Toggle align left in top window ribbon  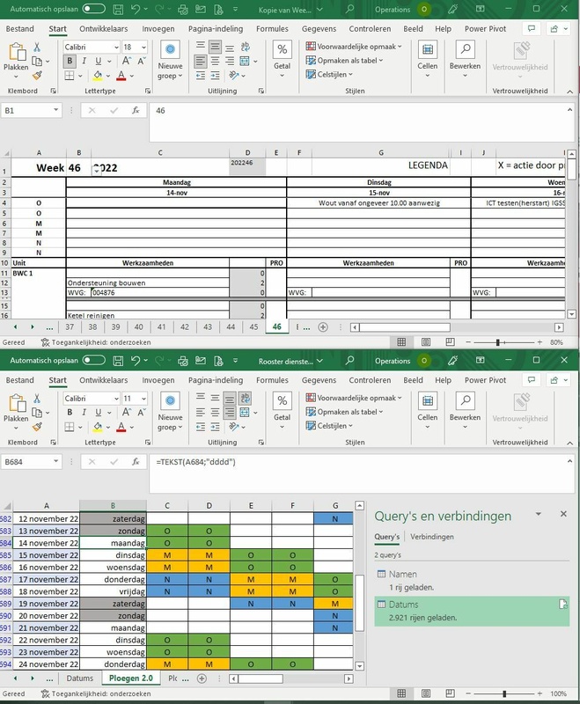pyautogui.click(x=201, y=61)
